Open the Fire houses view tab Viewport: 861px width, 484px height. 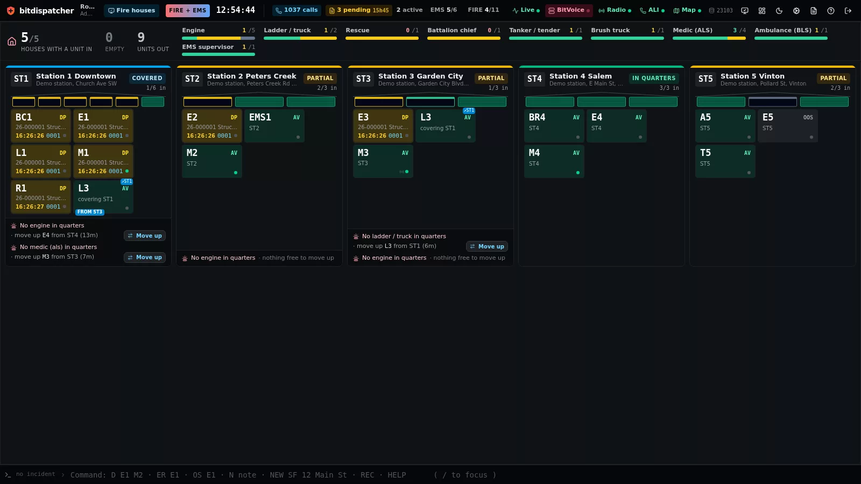131,10
